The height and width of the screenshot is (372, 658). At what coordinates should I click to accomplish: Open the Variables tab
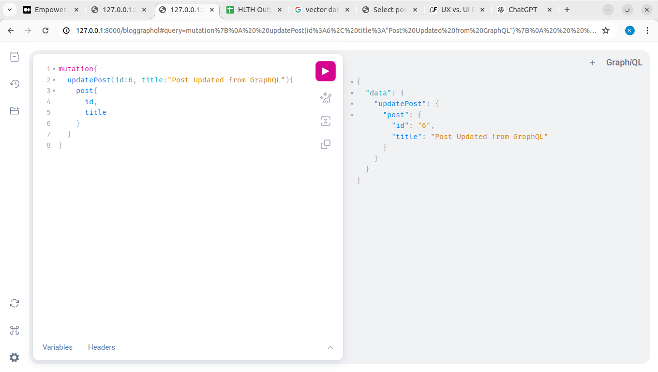[58, 347]
